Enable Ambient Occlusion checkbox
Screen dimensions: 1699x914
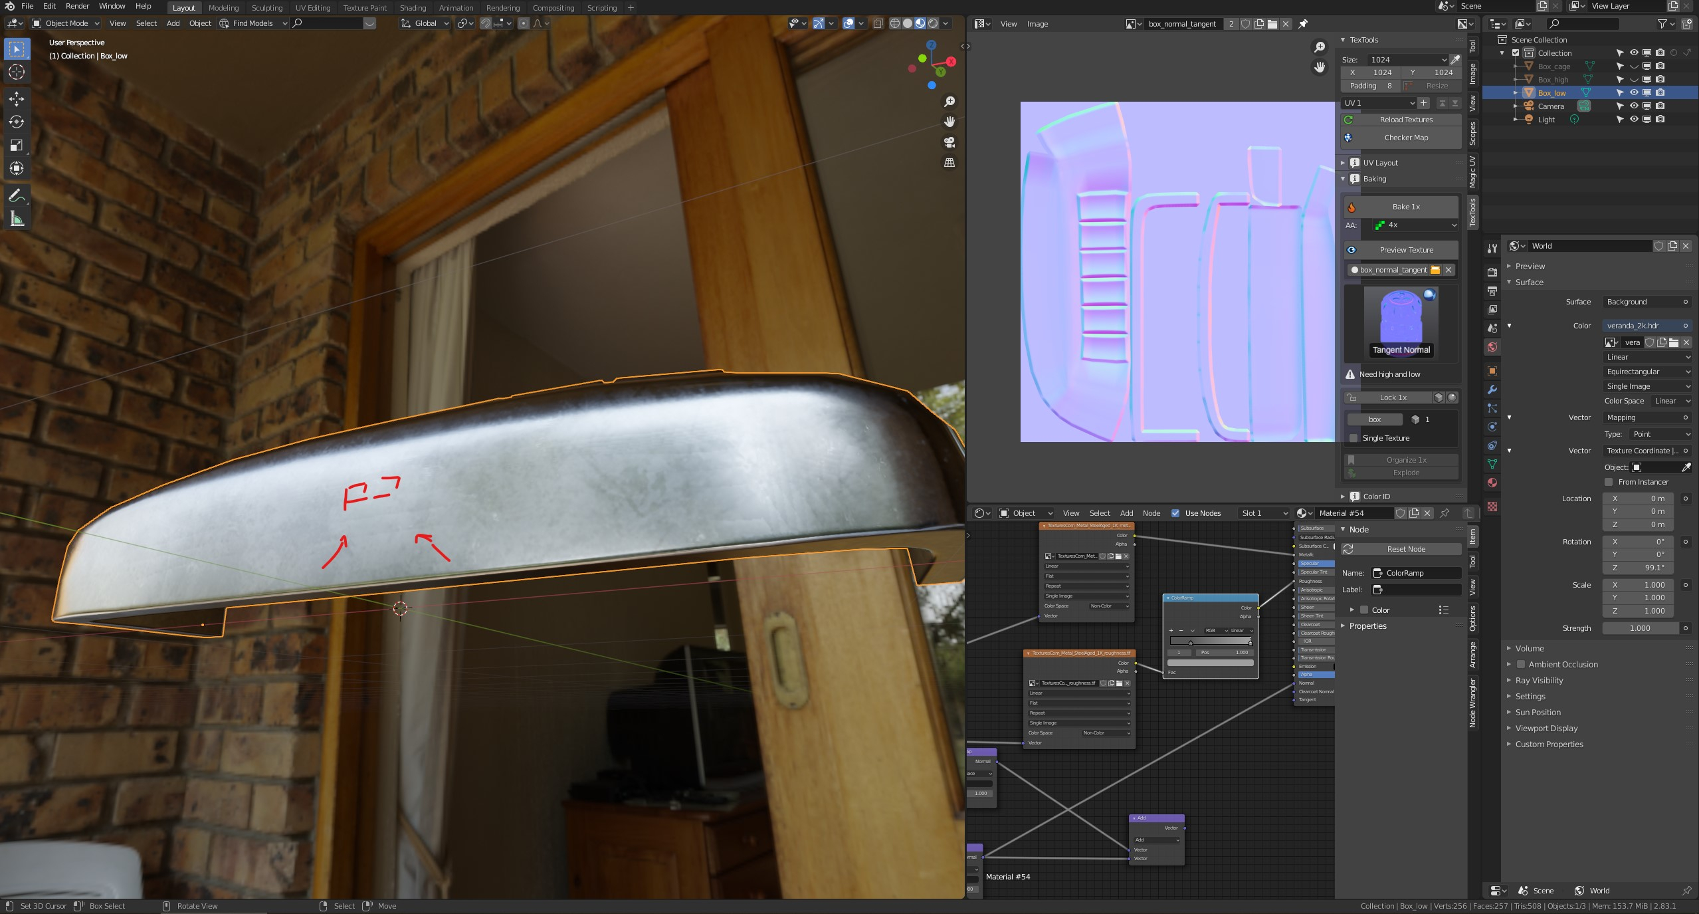coord(1520,664)
